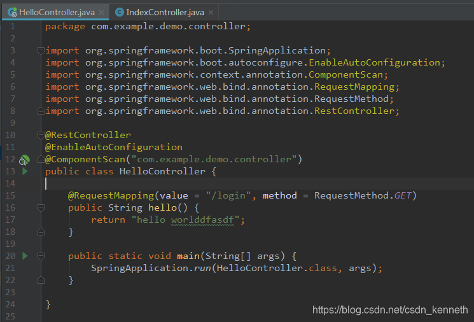Place cursor on empty line 14
The width and height of the screenshot is (474, 322).
coord(257,183)
